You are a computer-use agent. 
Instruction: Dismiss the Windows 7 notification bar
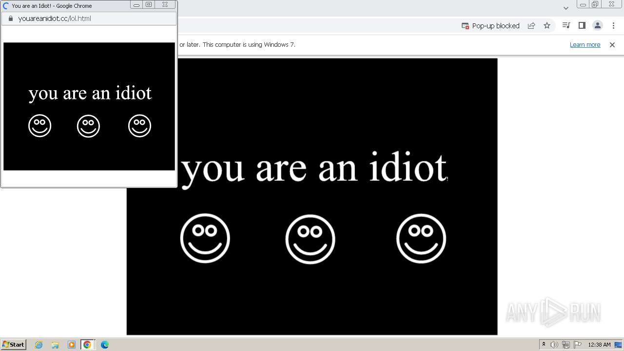[x=612, y=44]
